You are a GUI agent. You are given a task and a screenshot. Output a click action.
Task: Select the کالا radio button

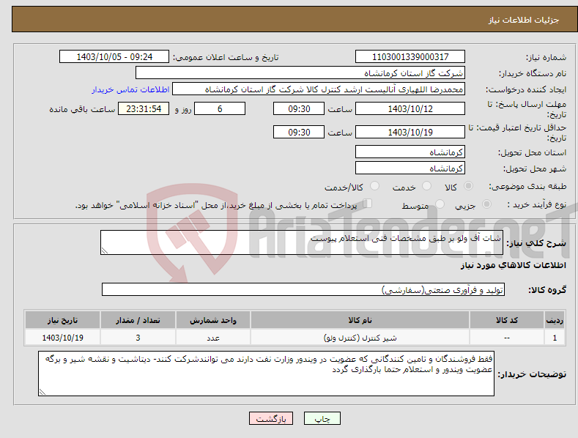pos(468,186)
